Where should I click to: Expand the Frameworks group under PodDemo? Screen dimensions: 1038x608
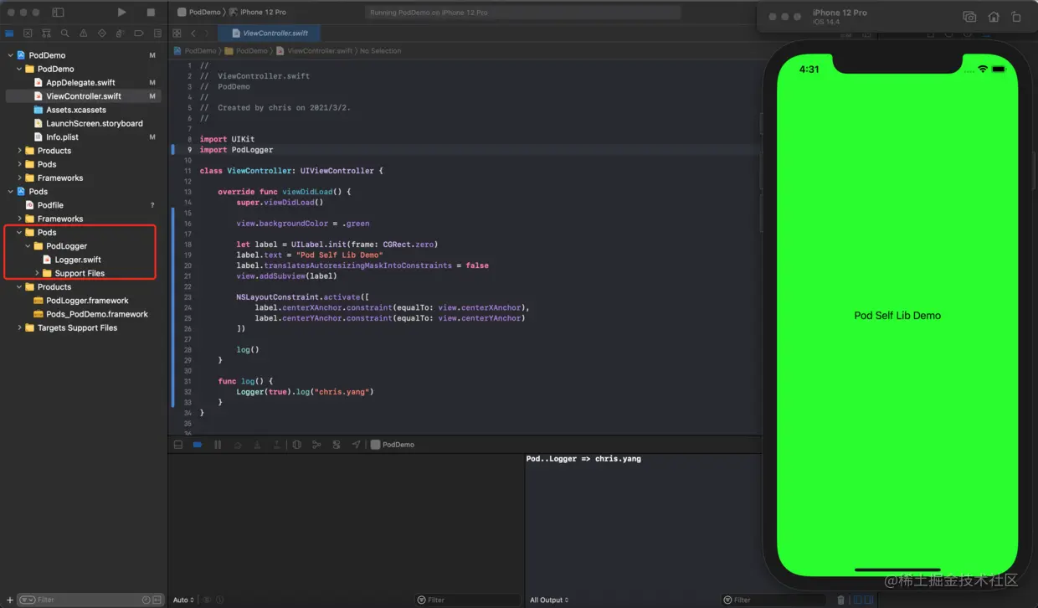(19, 178)
